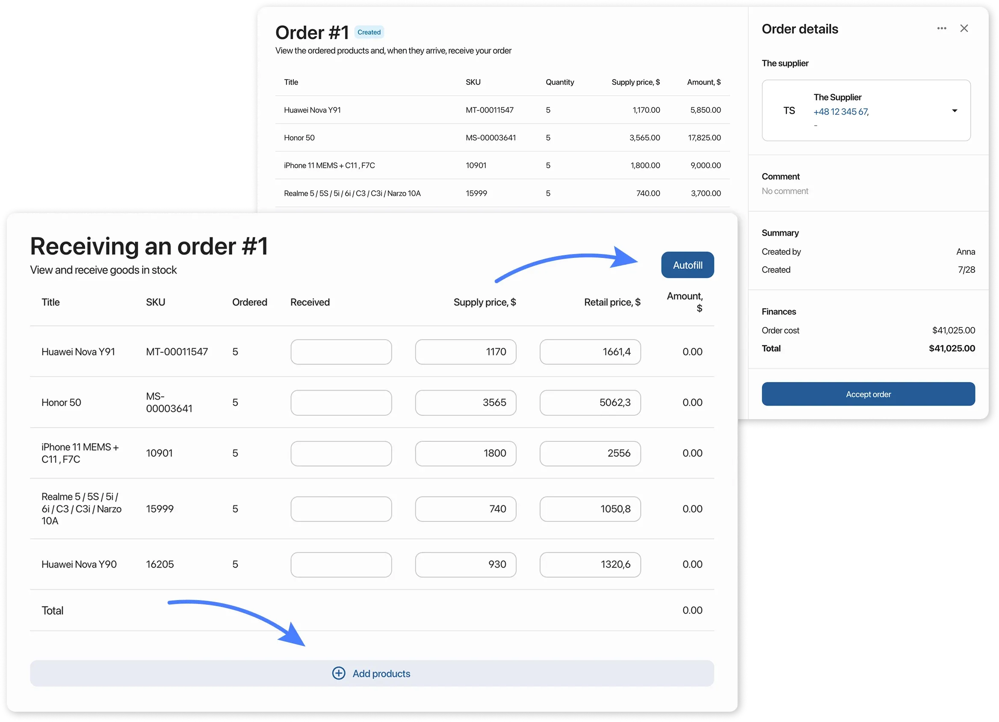This screenshot has height=722, width=999.
Task: Open the supplier phone number link
Action: click(x=840, y=112)
